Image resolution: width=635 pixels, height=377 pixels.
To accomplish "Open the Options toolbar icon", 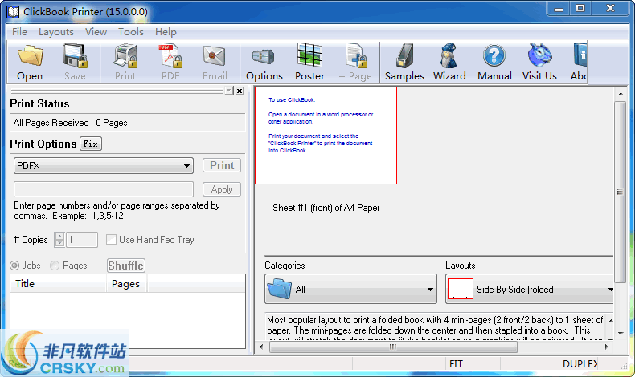I will click(264, 56).
